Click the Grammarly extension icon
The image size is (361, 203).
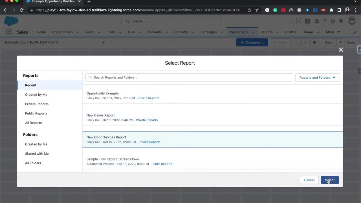click(x=275, y=10)
